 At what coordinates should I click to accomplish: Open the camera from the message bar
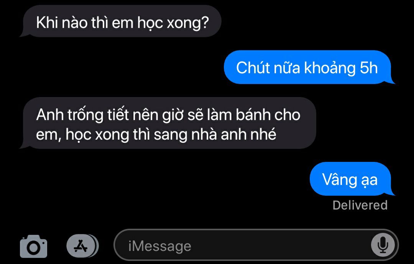tap(33, 246)
